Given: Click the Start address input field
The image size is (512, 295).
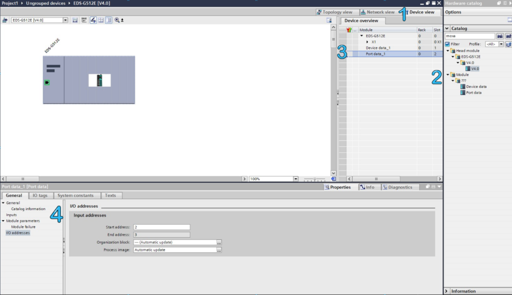Looking at the screenshot, I should pyautogui.click(x=161, y=227).
